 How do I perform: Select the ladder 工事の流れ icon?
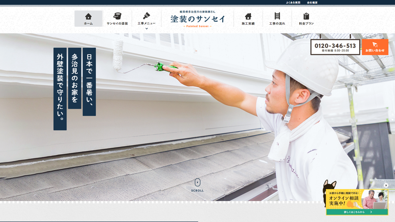click(x=277, y=16)
